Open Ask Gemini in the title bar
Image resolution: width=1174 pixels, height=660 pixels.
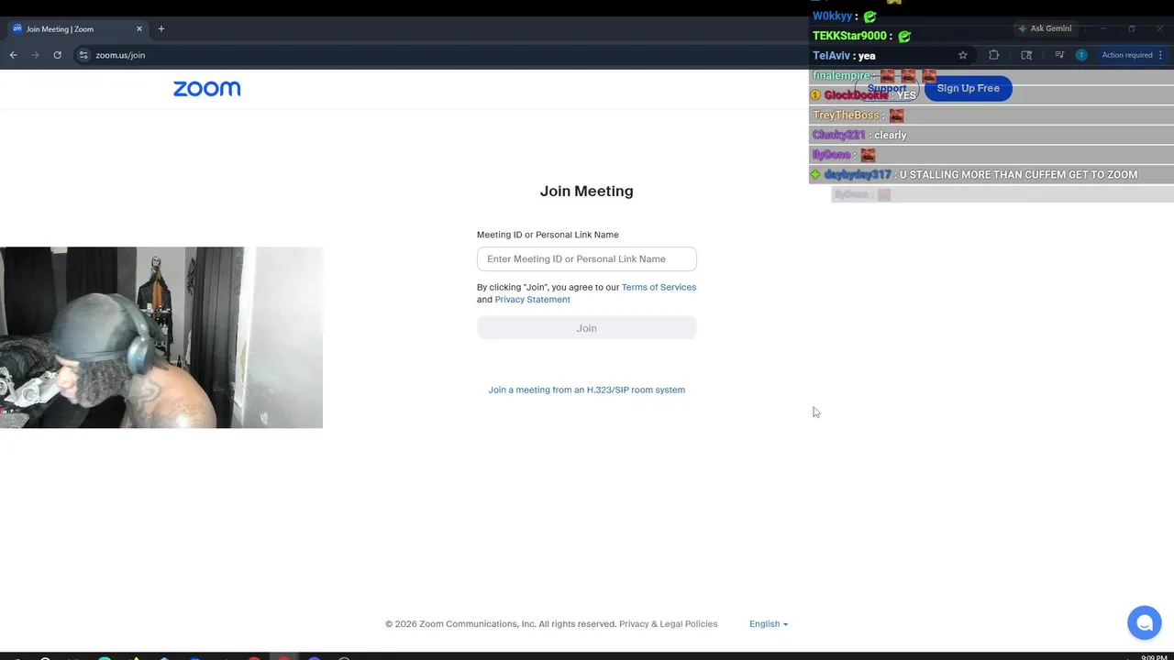tap(1045, 28)
